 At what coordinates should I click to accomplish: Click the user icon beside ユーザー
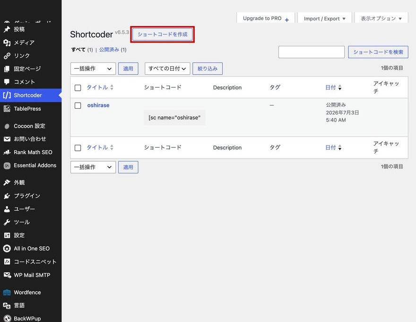point(7,209)
